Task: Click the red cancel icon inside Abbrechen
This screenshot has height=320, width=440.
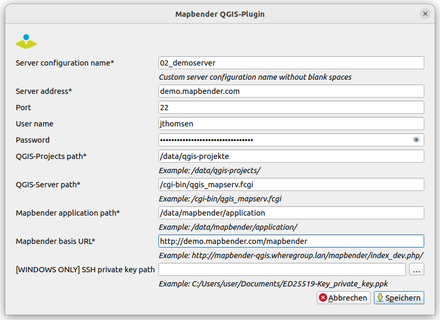Action: point(323,297)
